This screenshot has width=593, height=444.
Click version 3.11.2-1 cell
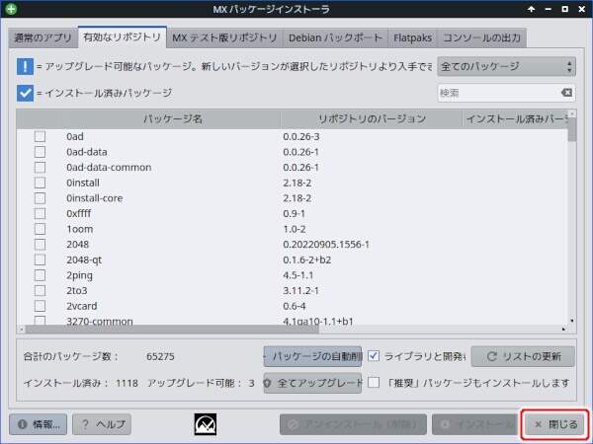[x=301, y=290]
